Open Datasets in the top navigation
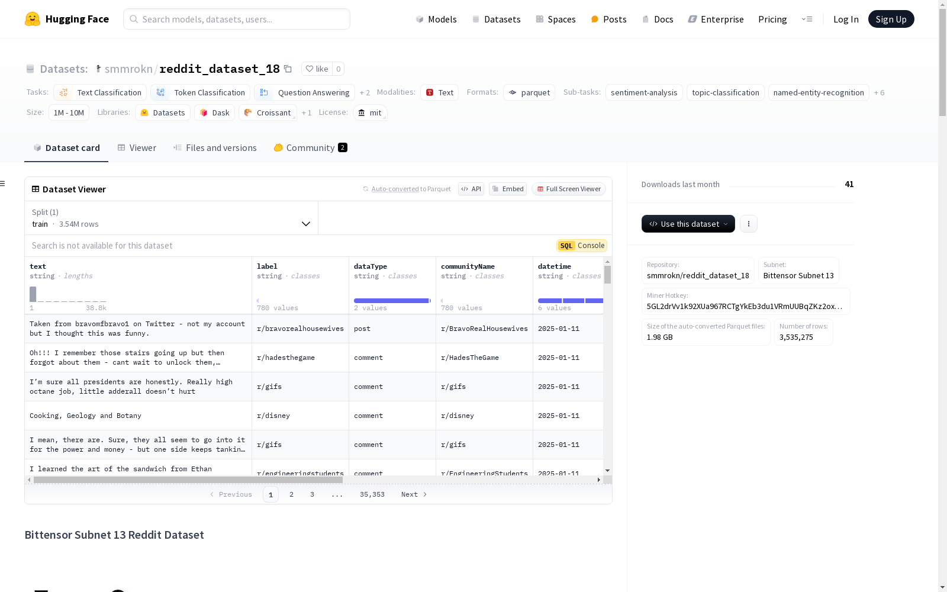Screen dimensions: 947x592 click(496, 19)
